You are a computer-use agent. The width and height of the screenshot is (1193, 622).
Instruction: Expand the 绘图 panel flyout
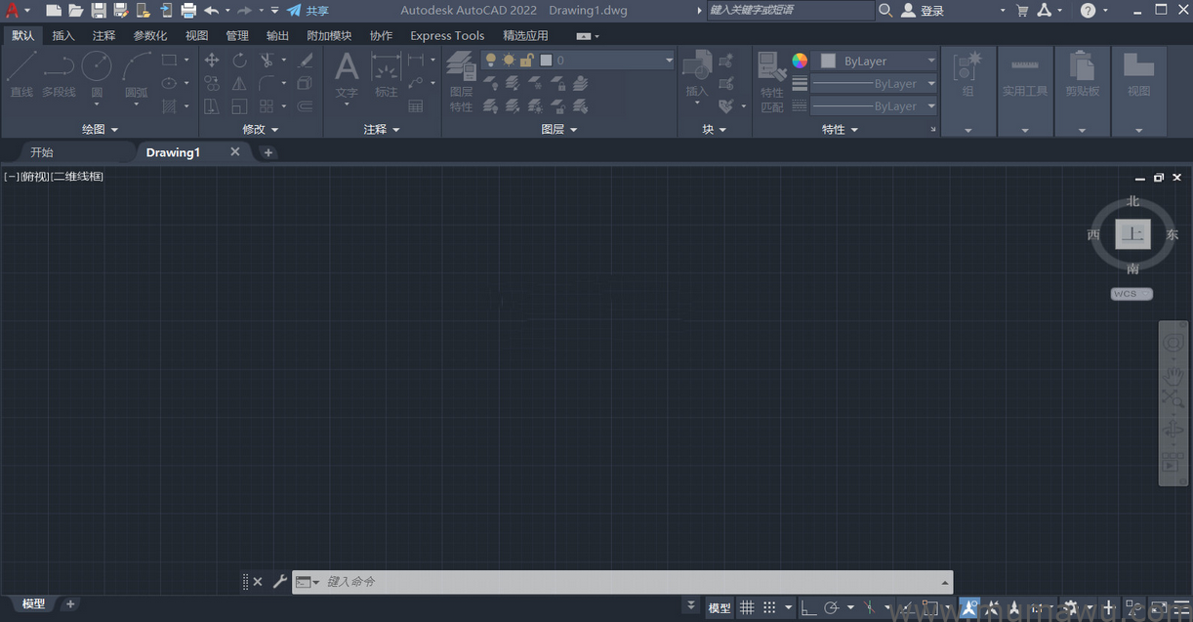coord(100,129)
